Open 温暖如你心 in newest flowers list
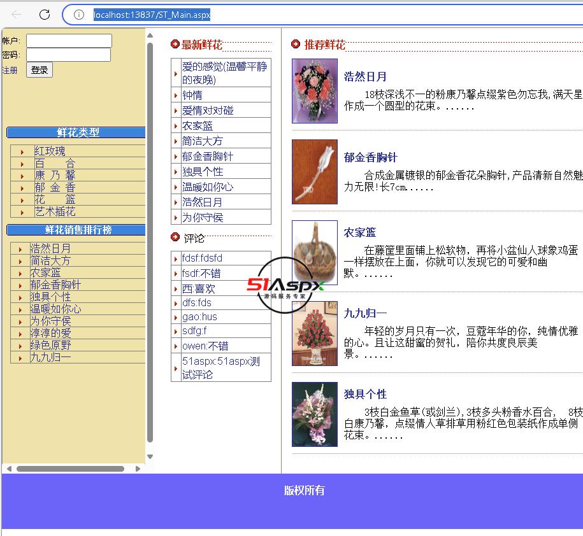 (208, 187)
